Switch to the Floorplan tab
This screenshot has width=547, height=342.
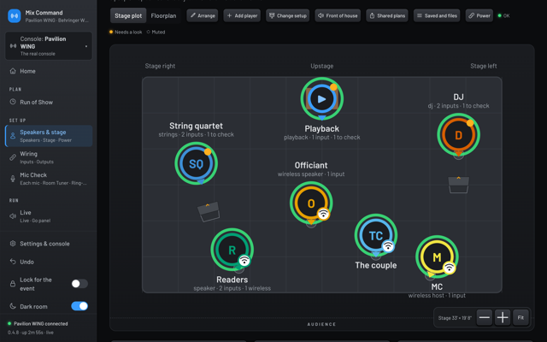pos(163,15)
